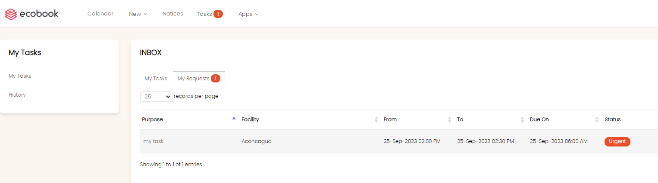Viewport: 658px width, 183px height.
Task: Click the My Requests count badge
Action: point(216,79)
